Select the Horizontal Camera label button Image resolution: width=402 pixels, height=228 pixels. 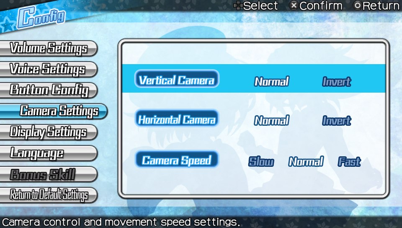(177, 119)
